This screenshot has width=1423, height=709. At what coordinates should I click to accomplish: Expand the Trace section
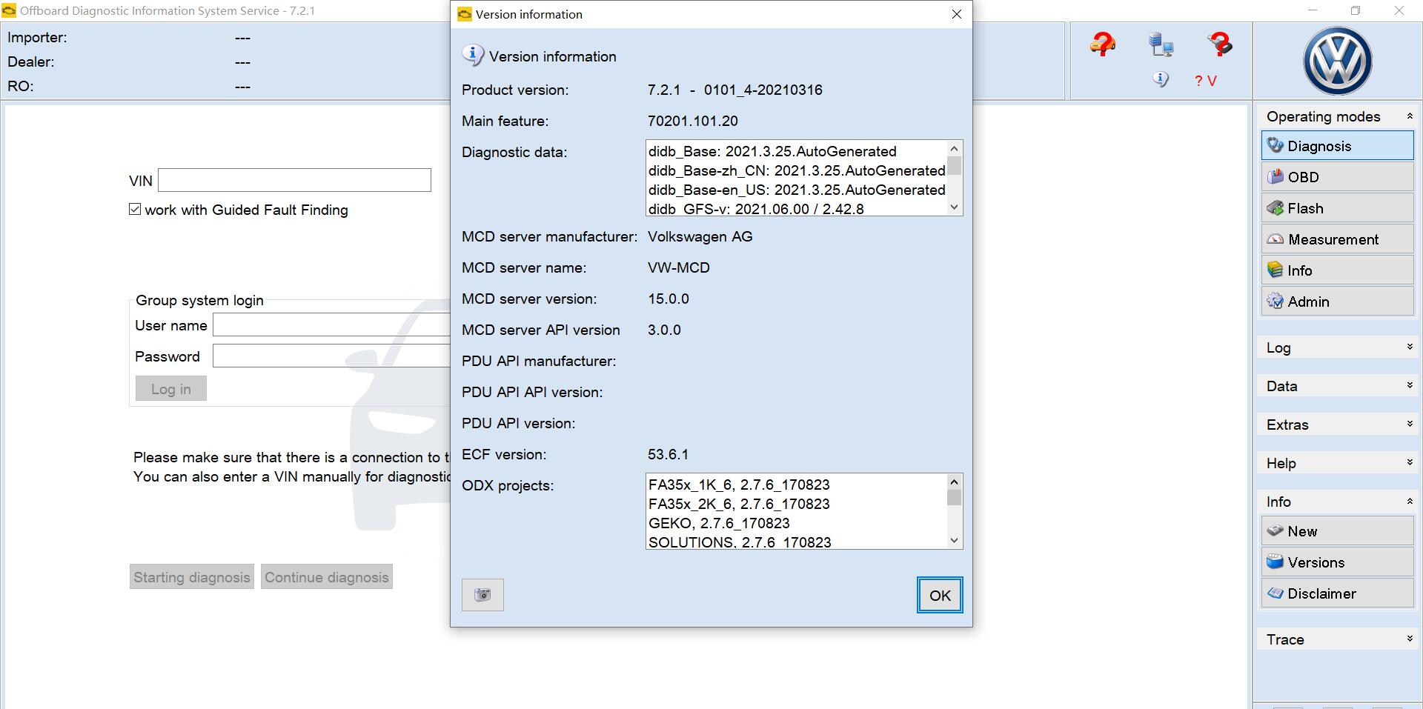coord(1338,639)
